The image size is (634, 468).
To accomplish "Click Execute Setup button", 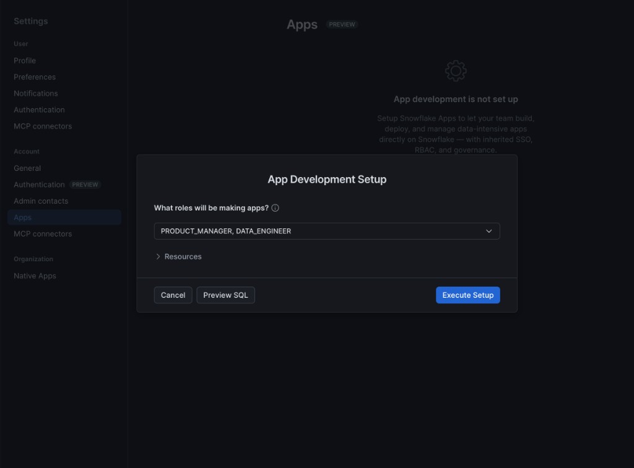I will pyautogui.click(x=468, y=295).
